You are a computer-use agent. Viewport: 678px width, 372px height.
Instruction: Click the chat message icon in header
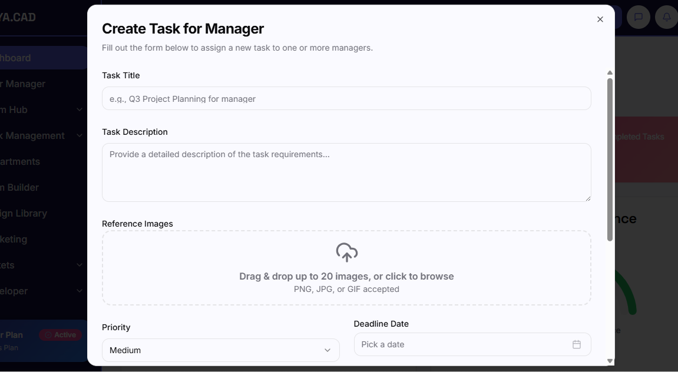[x=638, y=17]
